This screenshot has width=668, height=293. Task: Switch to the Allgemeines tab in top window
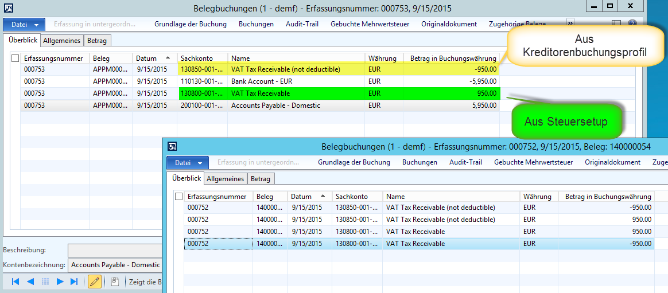(61, 40)
